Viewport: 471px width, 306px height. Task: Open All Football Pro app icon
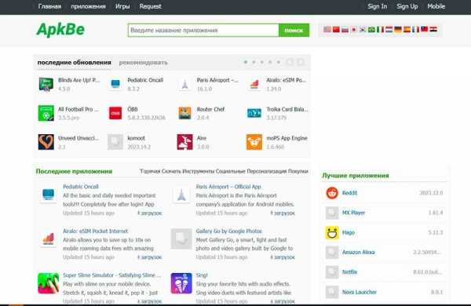tap(46, 113)
